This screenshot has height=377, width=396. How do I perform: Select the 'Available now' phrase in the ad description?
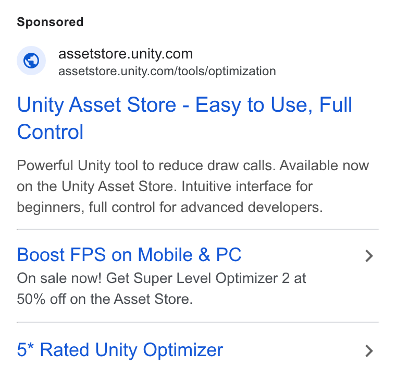click(x=324, y=166)
